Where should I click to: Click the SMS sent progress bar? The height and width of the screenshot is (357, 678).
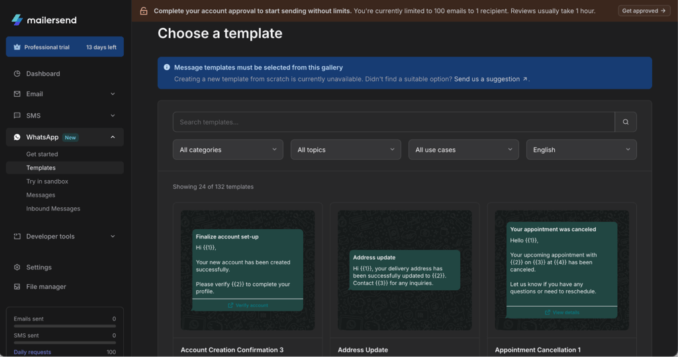coord(65,342)
